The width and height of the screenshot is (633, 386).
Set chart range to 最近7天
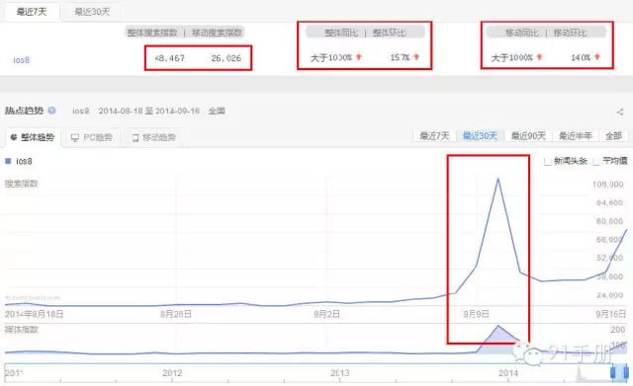434,136
